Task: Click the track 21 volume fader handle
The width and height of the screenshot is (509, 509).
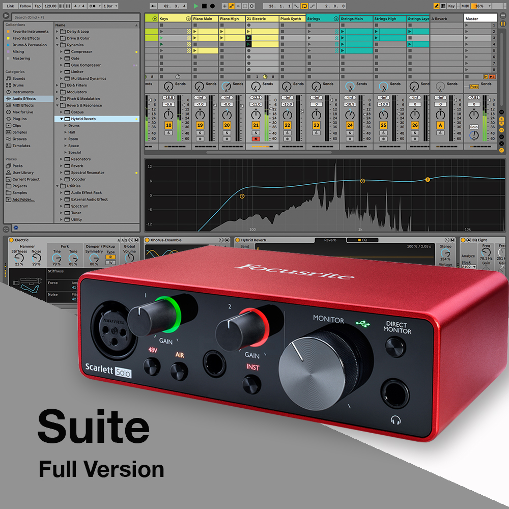Action: (270, 109)
